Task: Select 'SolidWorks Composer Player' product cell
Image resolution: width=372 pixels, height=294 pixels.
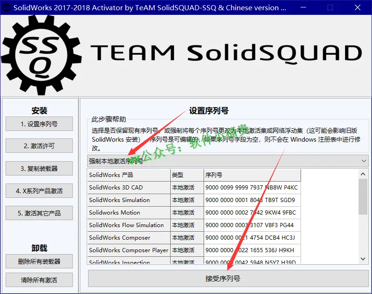Action: (129, 250)
